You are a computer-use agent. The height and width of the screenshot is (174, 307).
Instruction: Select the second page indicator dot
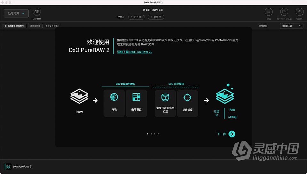point(151,134)
